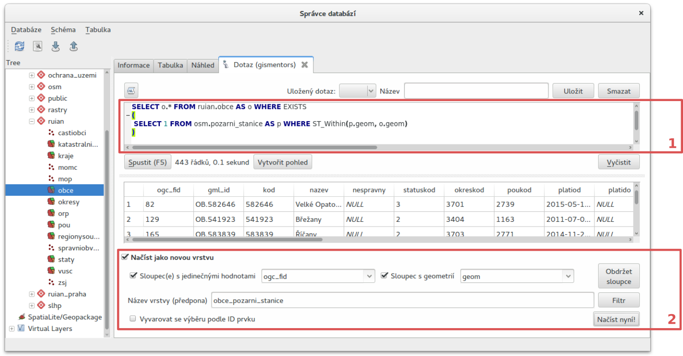The height and width of the screenshot is (356, 683).
Task: Click the Název vrstvy (předpona) field
Action: tap(402, 300)
